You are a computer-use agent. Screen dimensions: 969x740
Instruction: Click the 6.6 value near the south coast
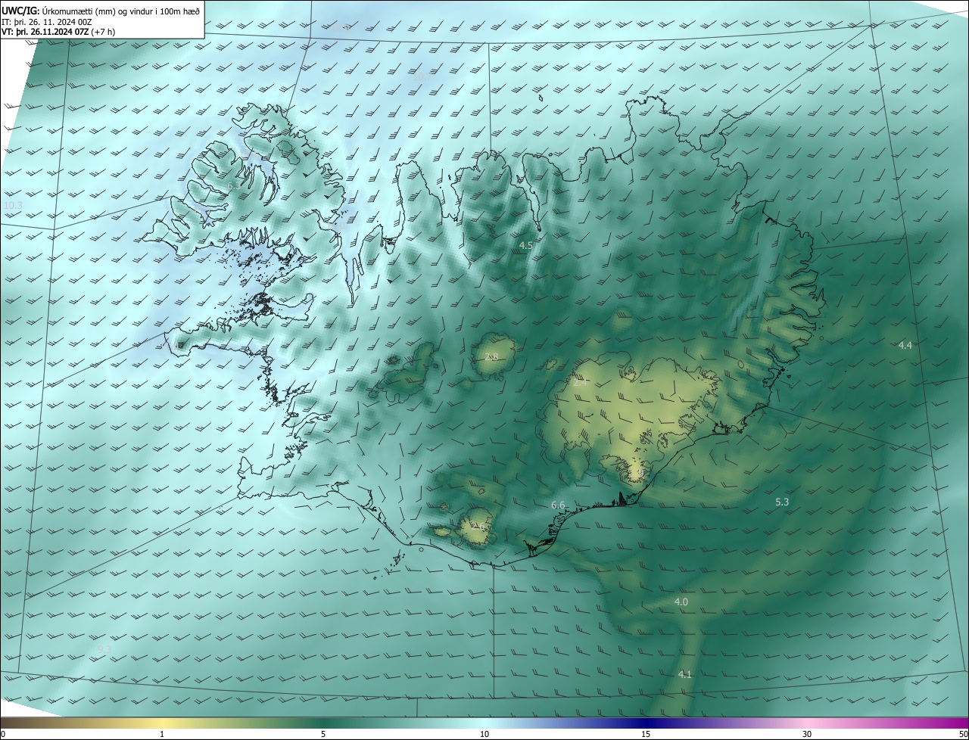[x=558, y=505]
